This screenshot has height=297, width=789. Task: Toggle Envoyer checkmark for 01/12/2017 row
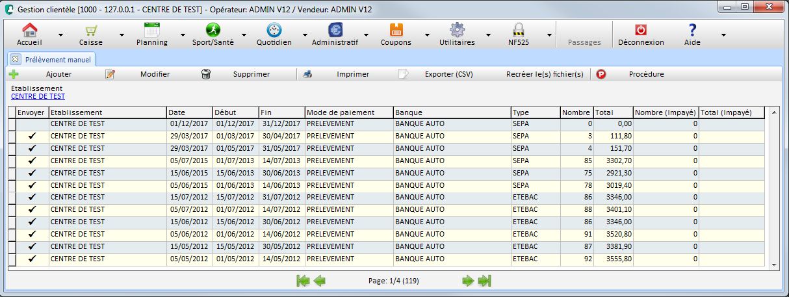pyautogui.click(x=32, y=123)
